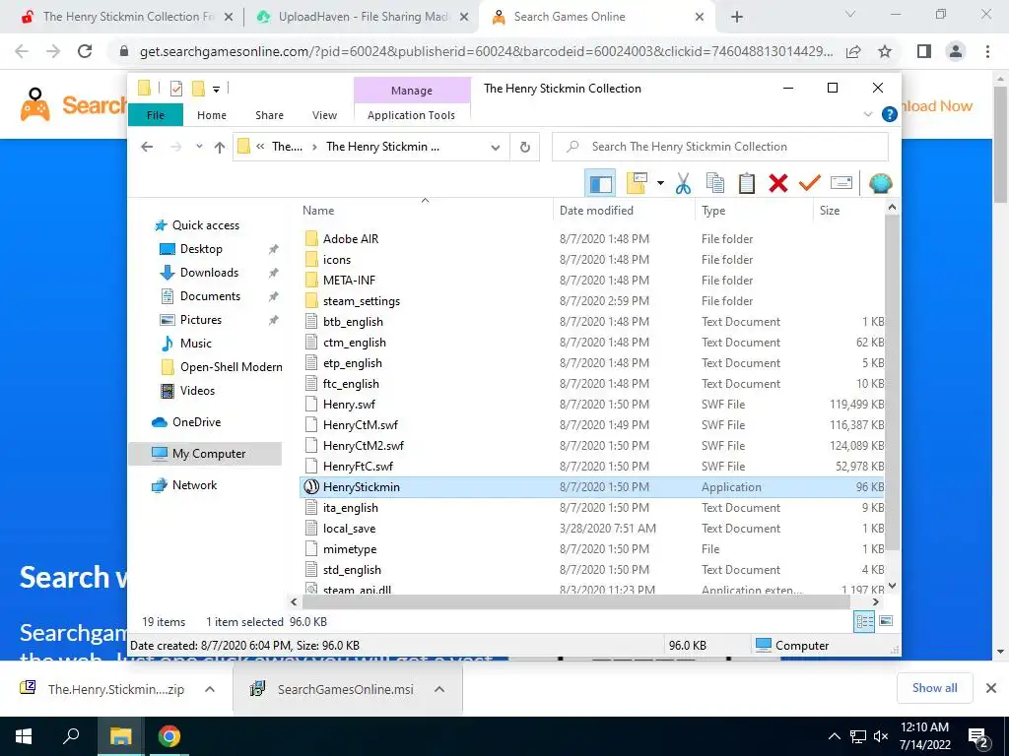Sort by the Size column header
Image resolution: width=1009 pixels, height=756 pixels.
click(x=830, y=211)
